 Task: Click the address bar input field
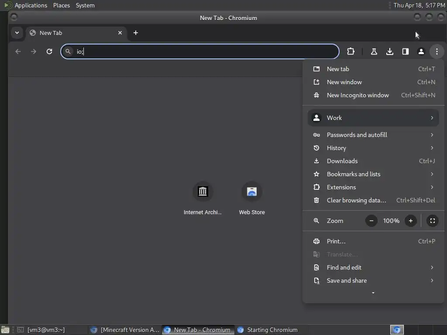coord(200,51)
